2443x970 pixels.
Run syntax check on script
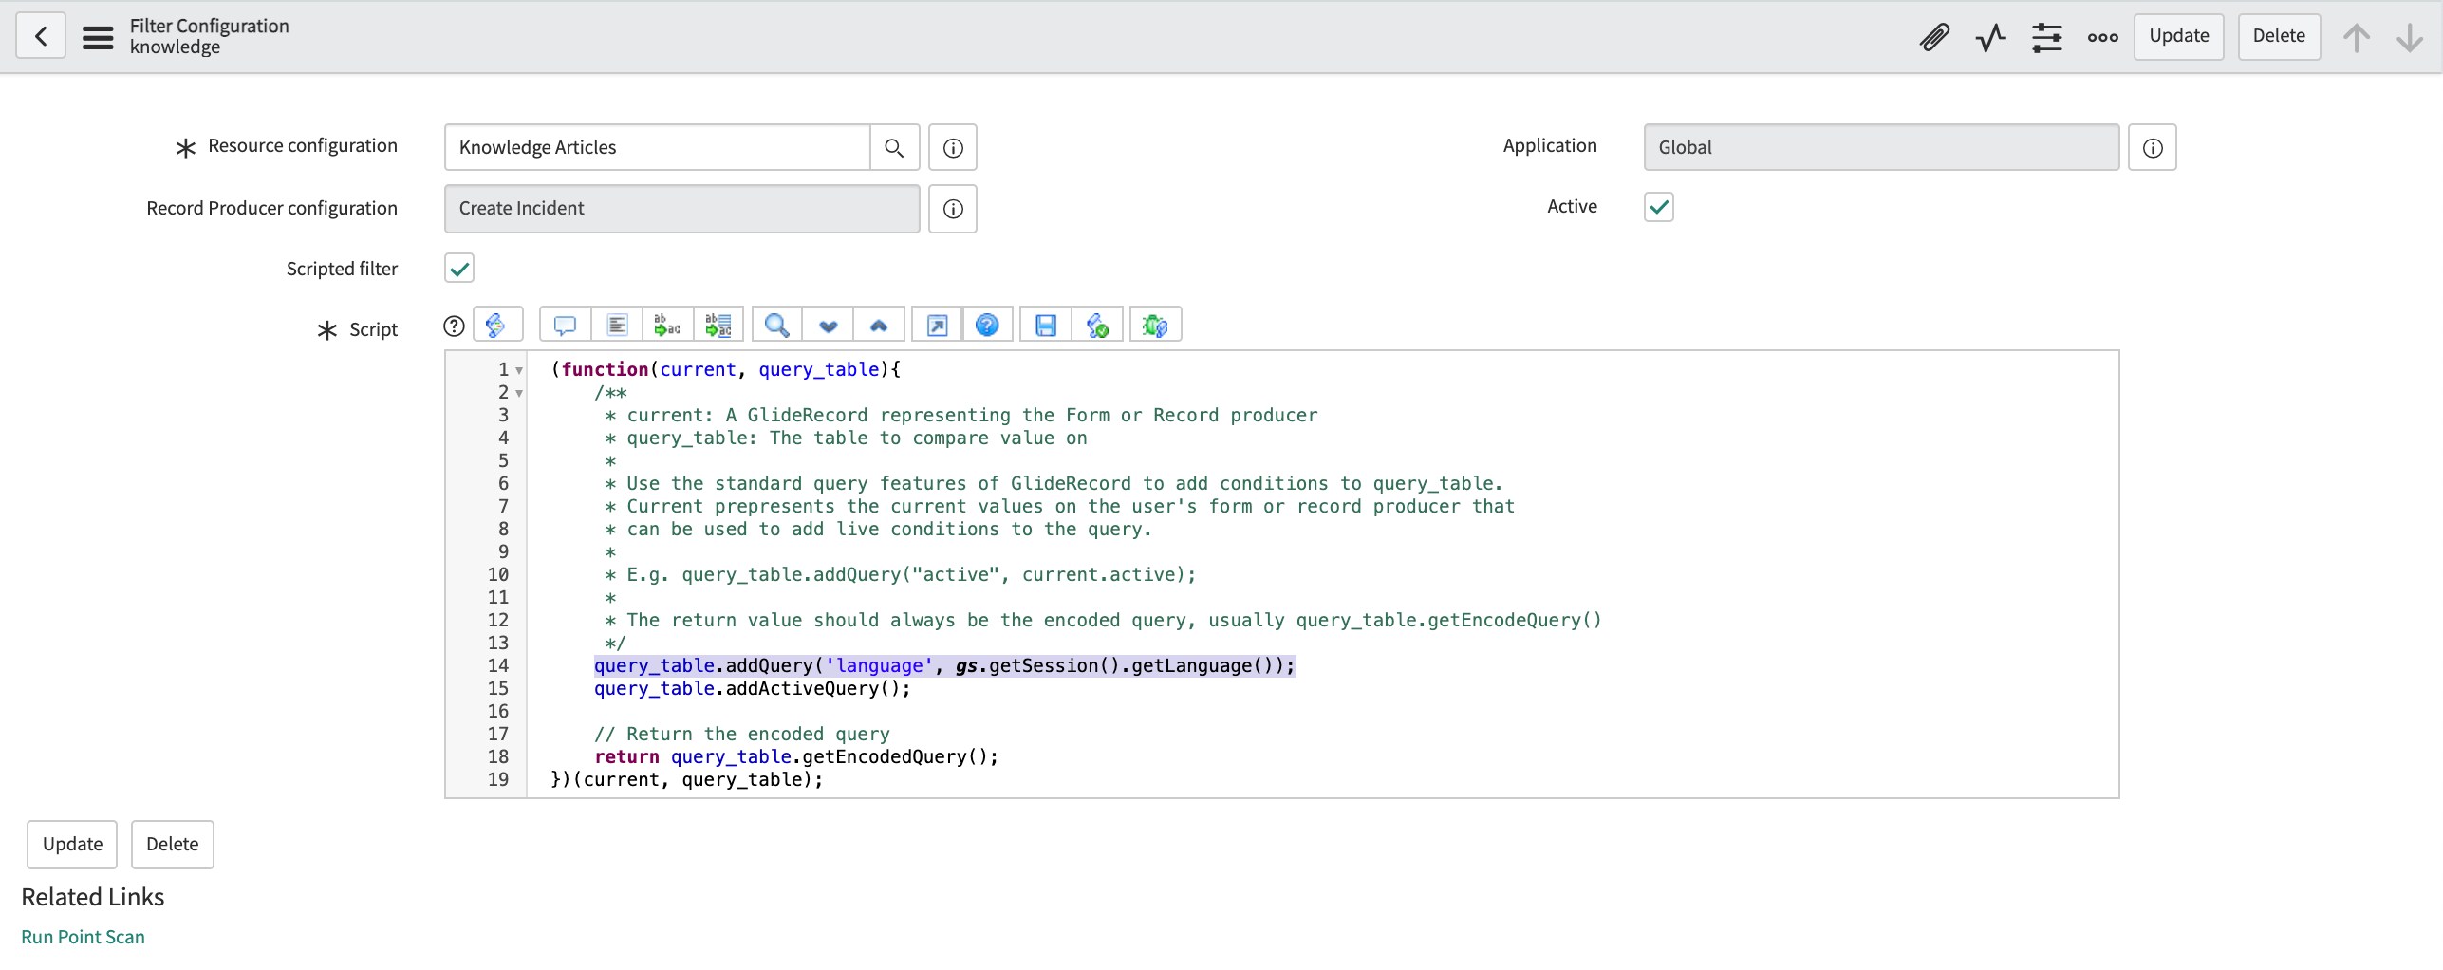point(1098,325)
